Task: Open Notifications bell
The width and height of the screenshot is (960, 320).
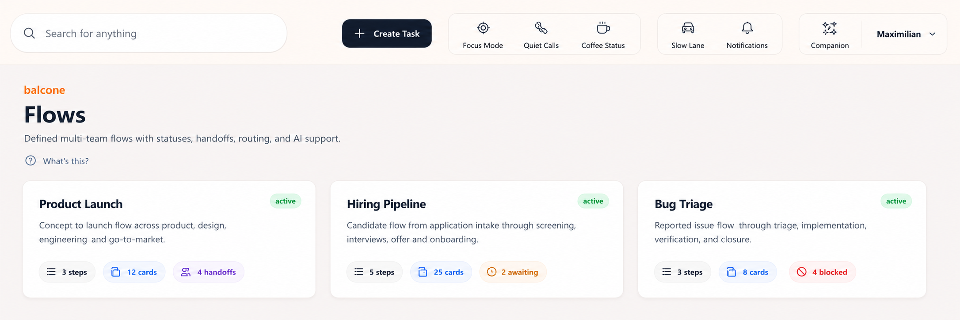Action: pos(747,34)
